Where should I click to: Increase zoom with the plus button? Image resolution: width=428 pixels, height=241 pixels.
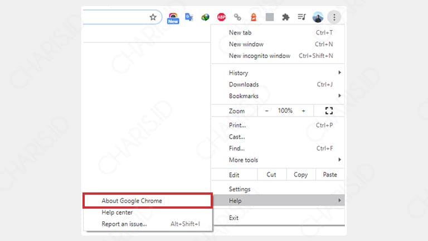(303, 110)
